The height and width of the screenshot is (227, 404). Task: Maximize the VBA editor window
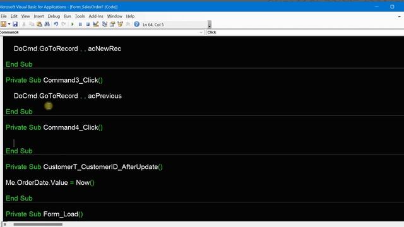tap(392, 7)
